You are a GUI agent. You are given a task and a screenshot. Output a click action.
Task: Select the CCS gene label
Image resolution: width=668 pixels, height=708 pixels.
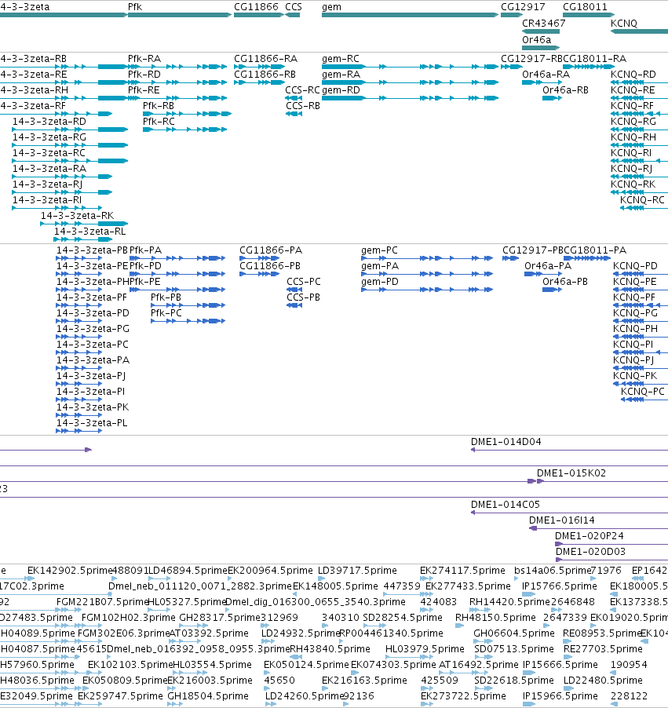point(293,7)
